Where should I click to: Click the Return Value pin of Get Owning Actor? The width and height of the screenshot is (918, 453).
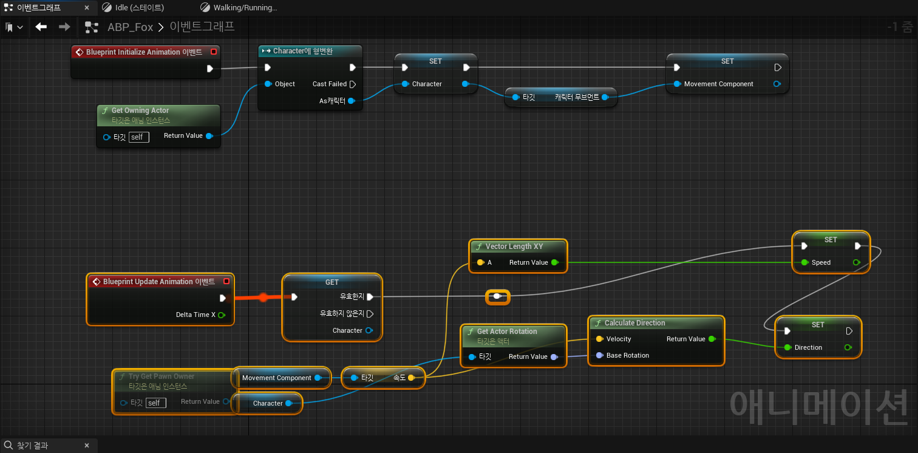click(x=209, y=136)
